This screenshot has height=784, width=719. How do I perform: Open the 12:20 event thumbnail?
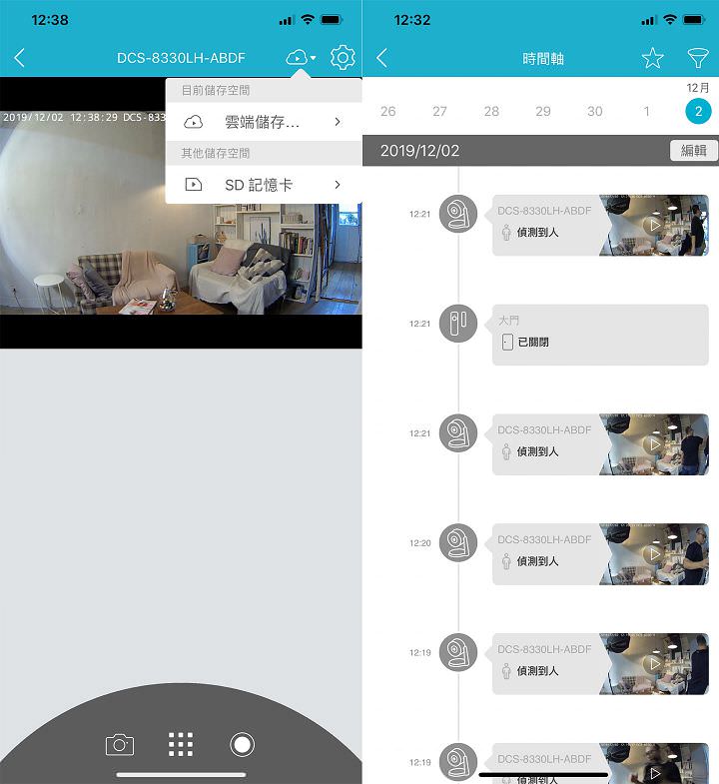click(x=654, y=554)
